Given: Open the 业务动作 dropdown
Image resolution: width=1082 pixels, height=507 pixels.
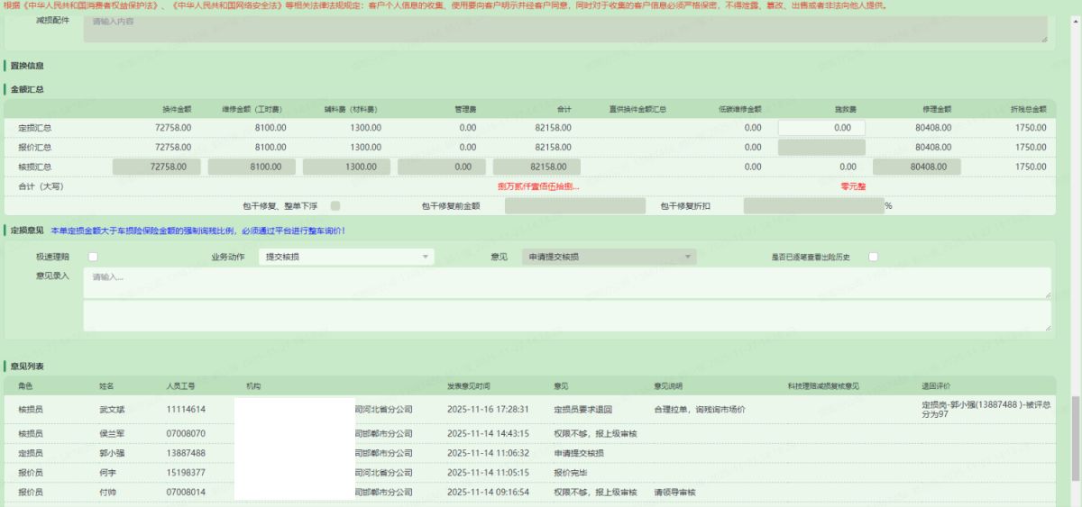Looking at the screenshot, I should click(345, 257).
